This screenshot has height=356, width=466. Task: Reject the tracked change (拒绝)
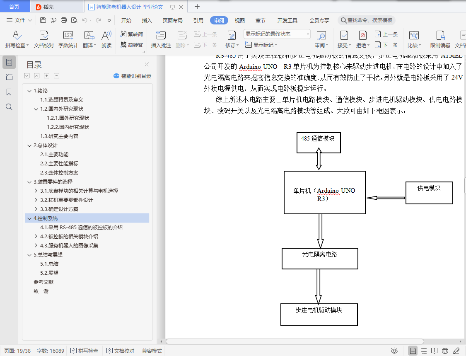point(362,39)
